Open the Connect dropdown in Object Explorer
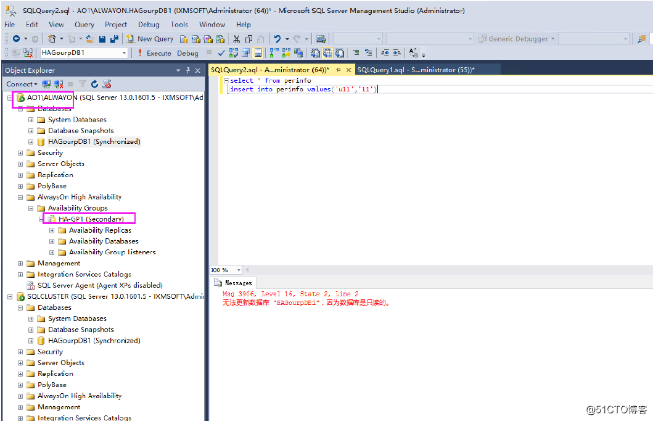Image resolution: width=653 pixels, height=421 pixels. pyautogui.click(x=21, y=84)
